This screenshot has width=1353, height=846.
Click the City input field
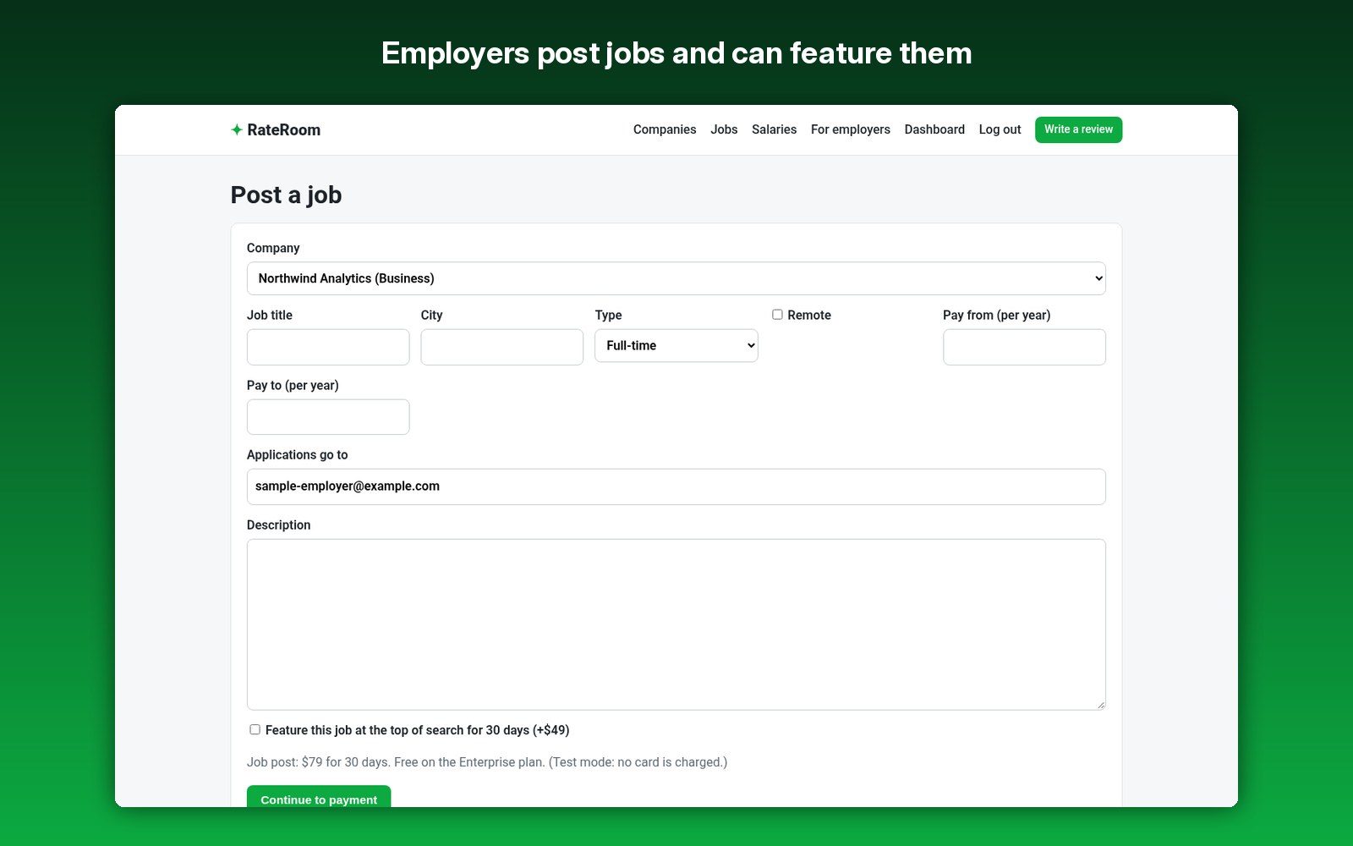pos(502,347)
